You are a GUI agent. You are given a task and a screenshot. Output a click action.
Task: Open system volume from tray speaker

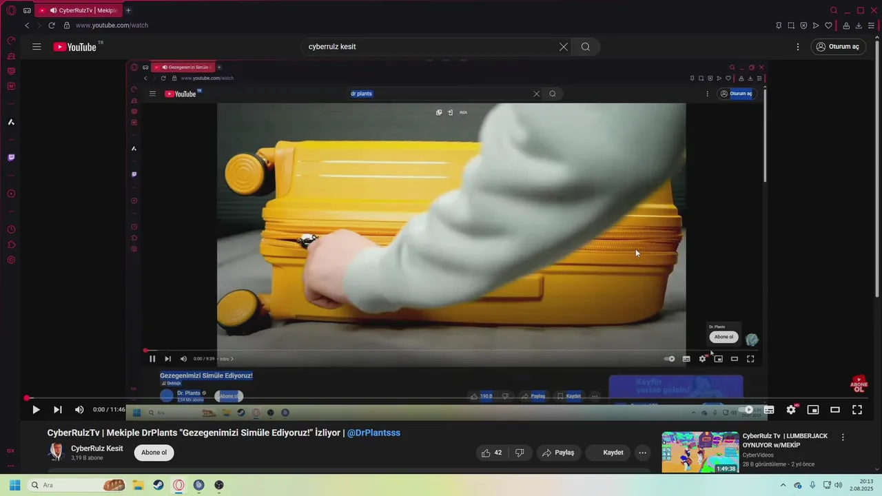coord(839,485)
